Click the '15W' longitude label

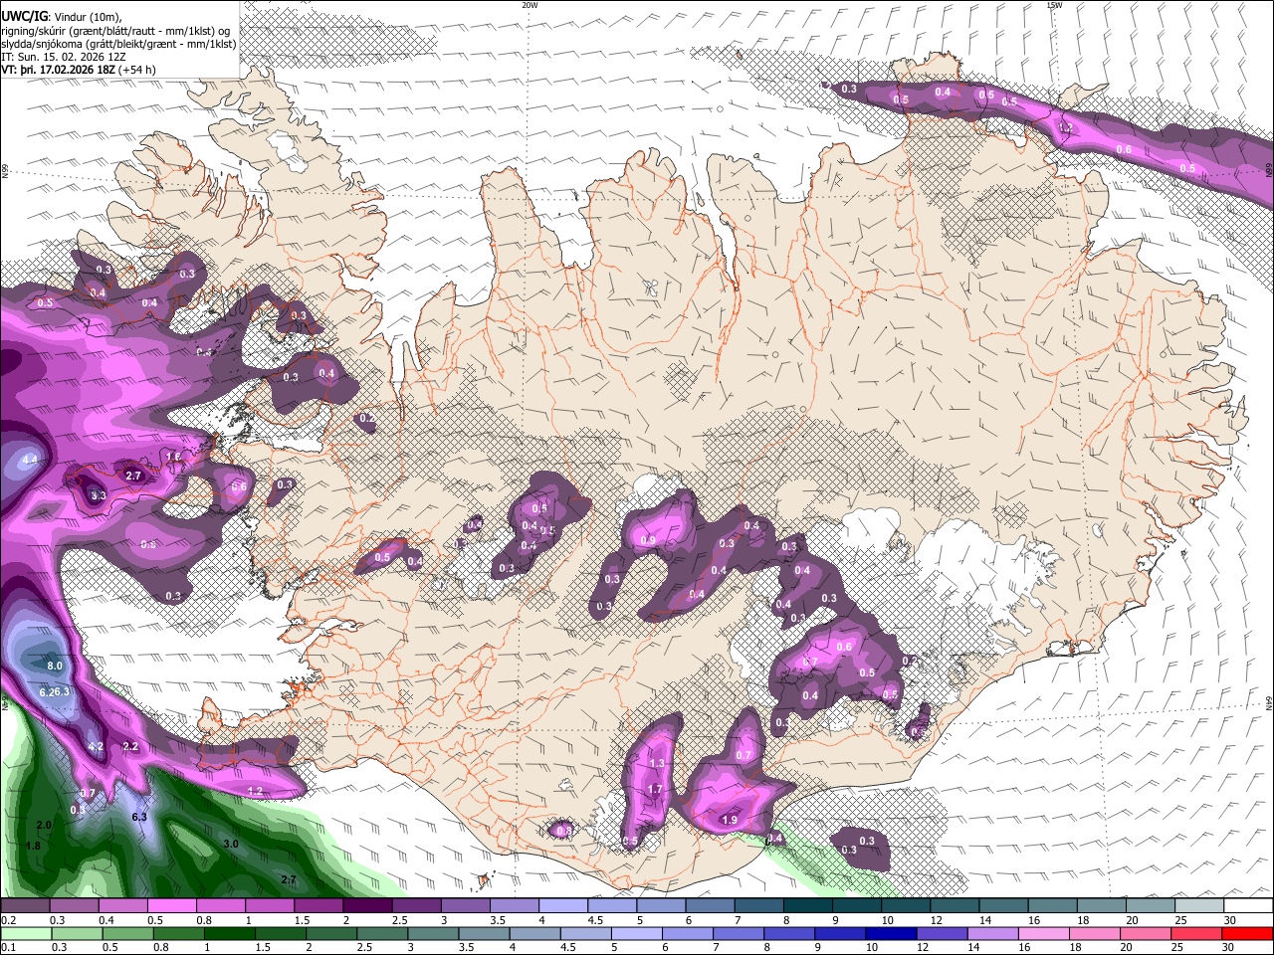click(x=1054, y=5)
